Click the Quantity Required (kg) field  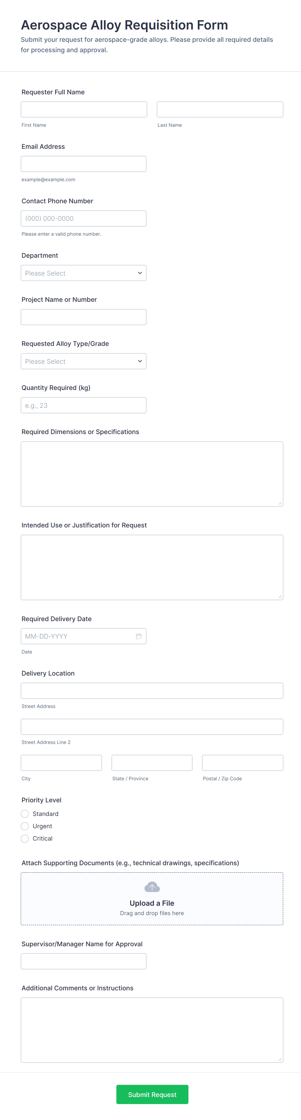click(84, 405)
